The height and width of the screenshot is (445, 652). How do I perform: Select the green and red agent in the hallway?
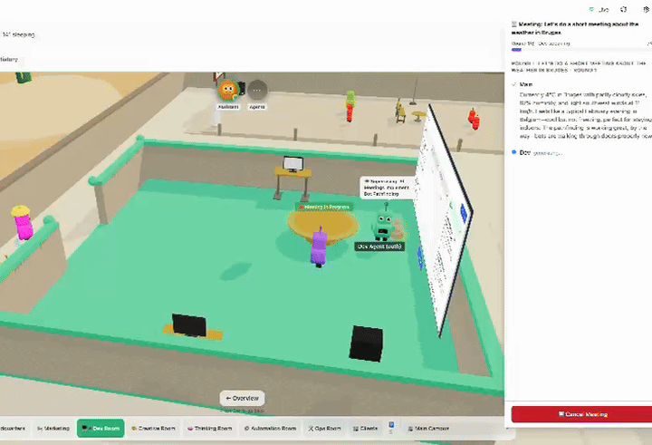point(350,106)
